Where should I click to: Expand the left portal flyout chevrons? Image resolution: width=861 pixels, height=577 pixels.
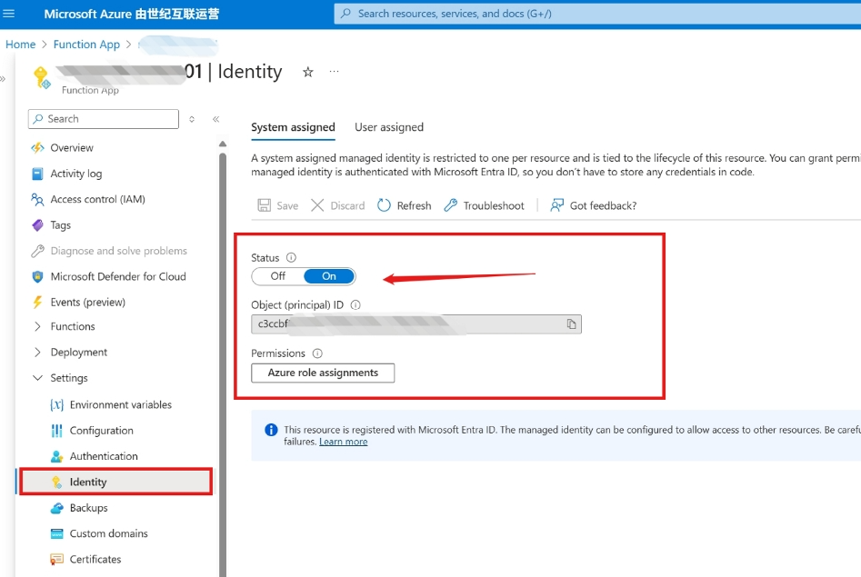(x=3, y=78)
